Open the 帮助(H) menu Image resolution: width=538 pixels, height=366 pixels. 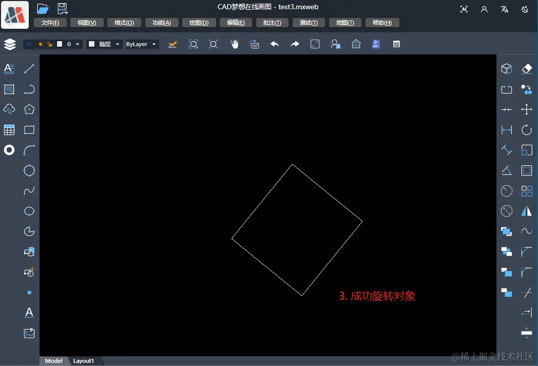[382, 23]
